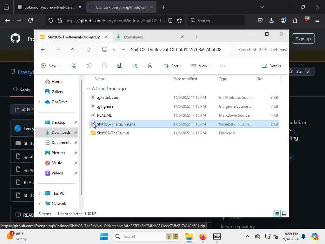Image resolution: width=325 pixels, height=244 pixels.
Task: Open Firefox downloads panel arrow icon
Action: [x=272, y=20]
